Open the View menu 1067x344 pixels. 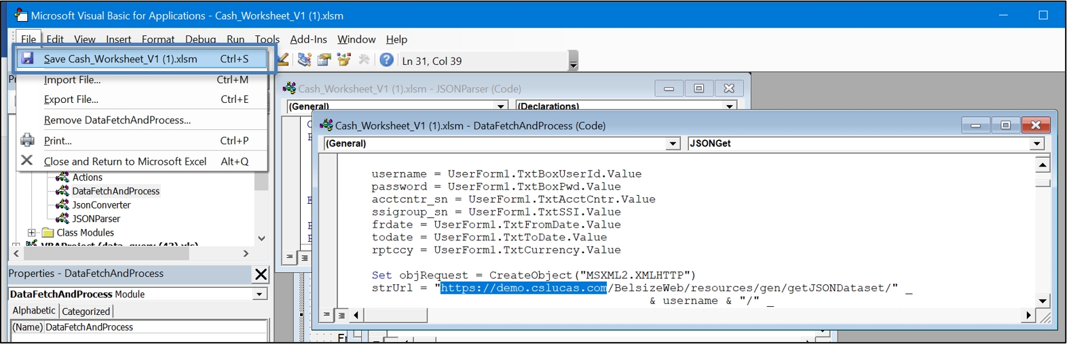pos(85,39)
